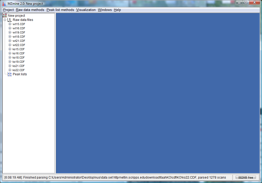The width and height of the screenshot is (262, 183).
Task: Select ko22.CDF file name
Action: click(19, 70)
